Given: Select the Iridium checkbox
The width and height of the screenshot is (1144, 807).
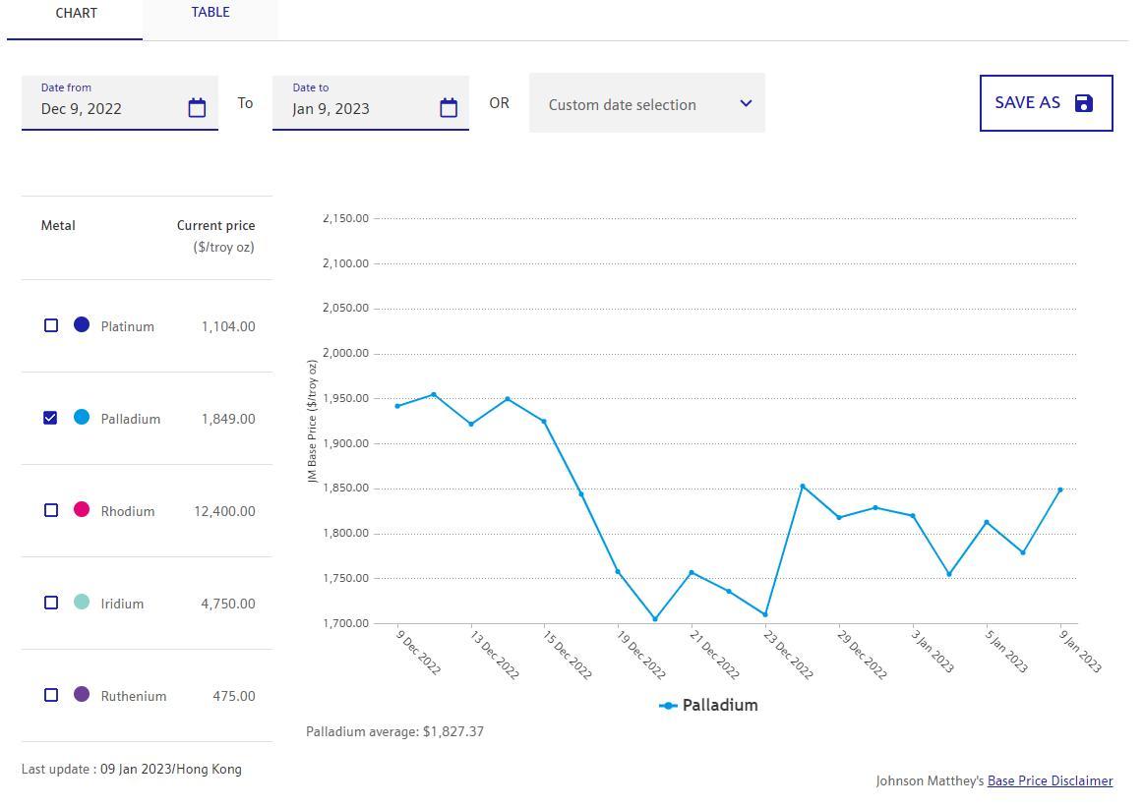Looking at the screenshot, I should tap(51, 603).
